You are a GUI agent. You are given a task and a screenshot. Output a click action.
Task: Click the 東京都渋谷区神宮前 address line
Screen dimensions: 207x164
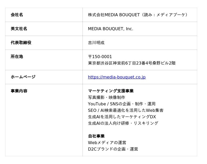(132, 63)
